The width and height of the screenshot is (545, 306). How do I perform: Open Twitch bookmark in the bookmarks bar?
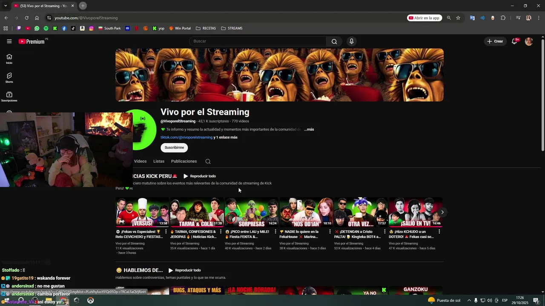(x=19, y=28)
